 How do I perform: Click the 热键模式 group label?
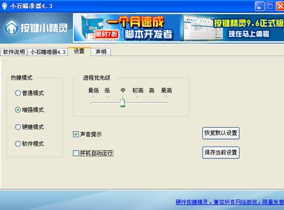(22, 78)
